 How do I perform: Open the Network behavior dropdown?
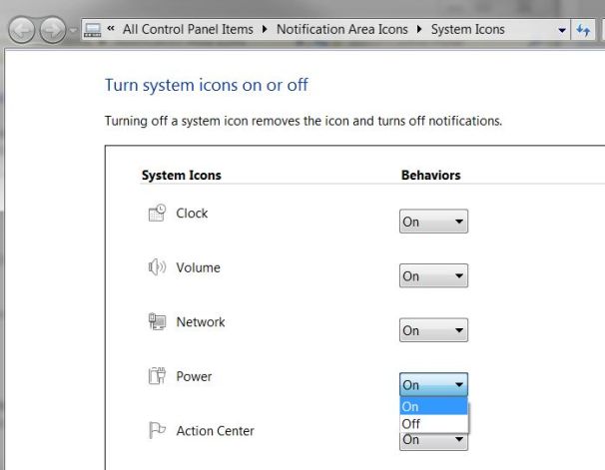[x=433, y=330]
